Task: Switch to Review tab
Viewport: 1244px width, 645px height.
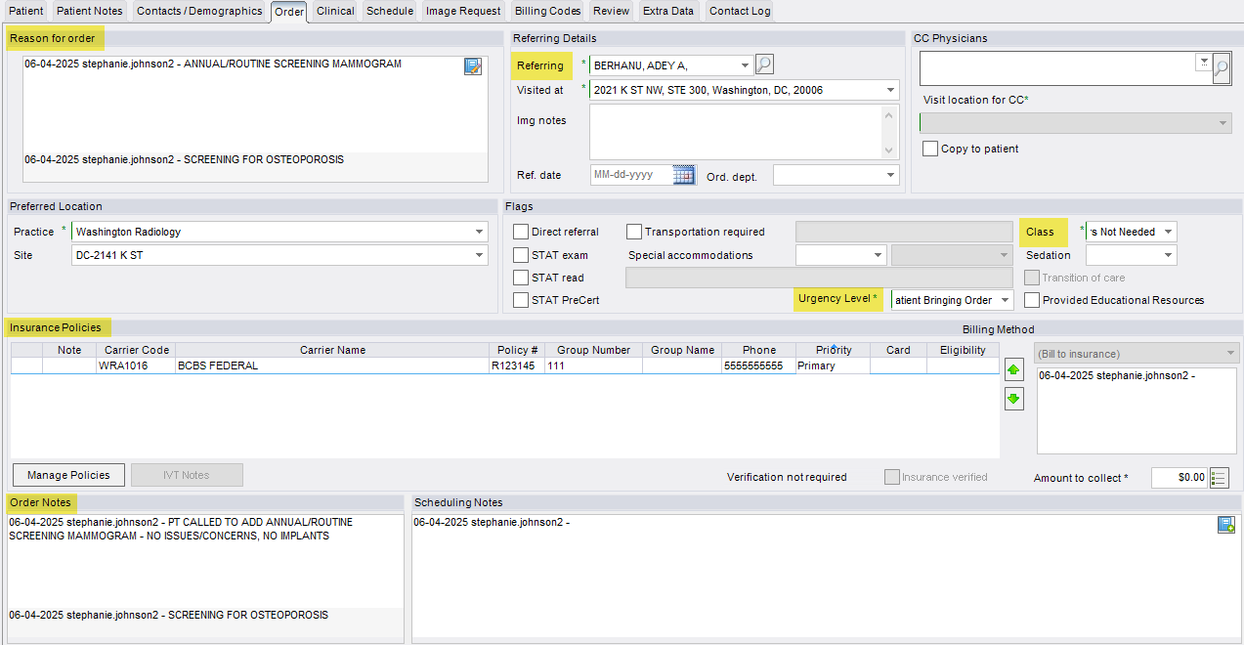Action: pyautogui.click(x=611, y=11)
